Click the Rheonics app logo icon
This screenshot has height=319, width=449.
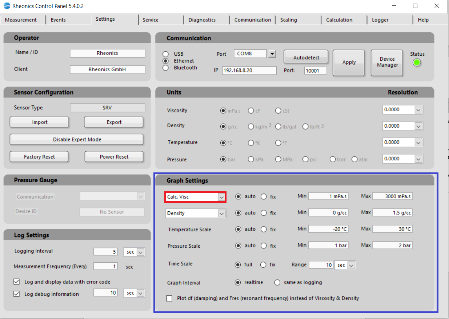[x=7, y=6]
